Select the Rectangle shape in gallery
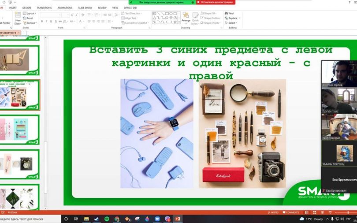This screenshot has height=223, width=357. [x=167, y=14]
